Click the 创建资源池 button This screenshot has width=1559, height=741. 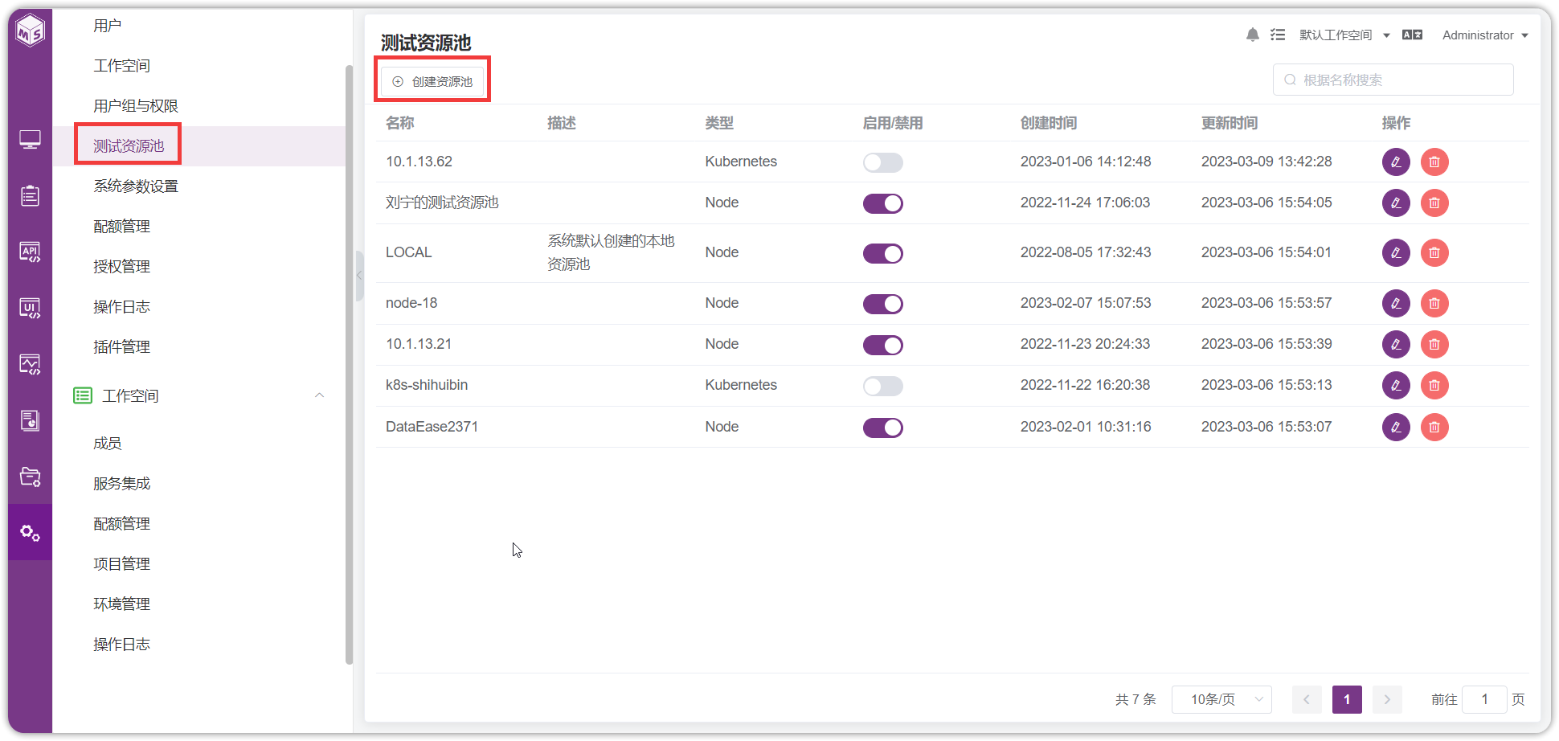(432, 81)
